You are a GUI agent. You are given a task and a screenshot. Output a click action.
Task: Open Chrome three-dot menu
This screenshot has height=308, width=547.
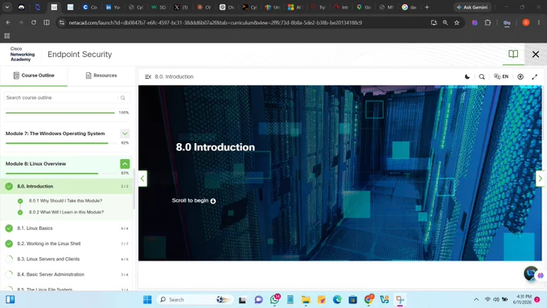pyautogui.click(x=539, y=23)
